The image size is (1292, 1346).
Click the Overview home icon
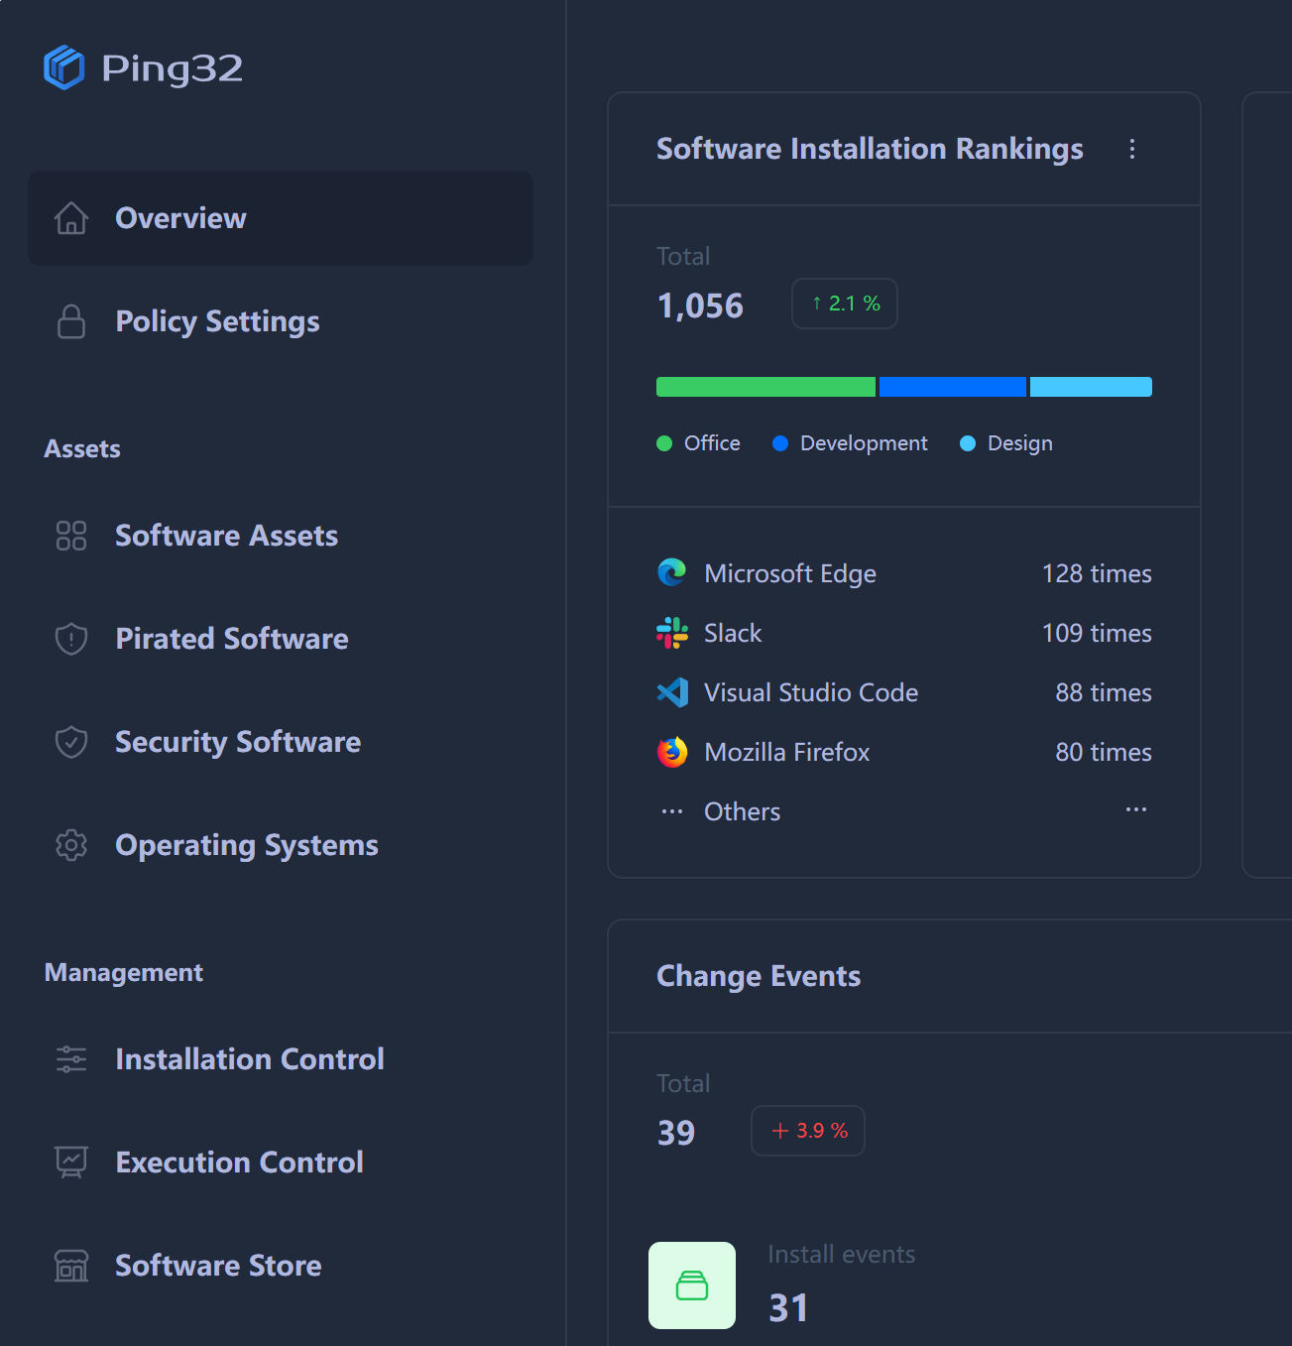tap(71, 218)
